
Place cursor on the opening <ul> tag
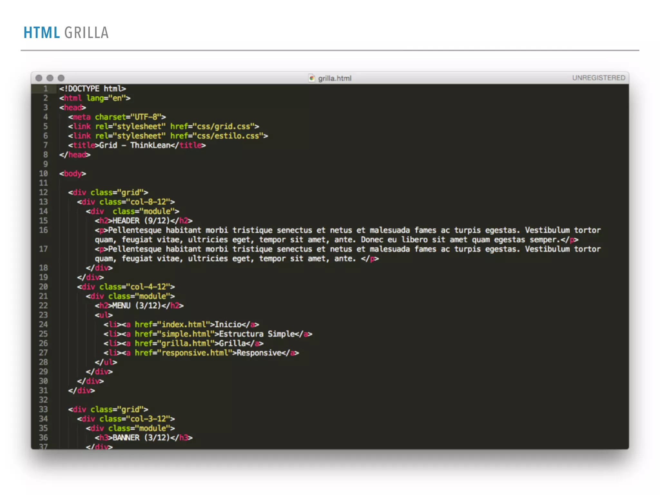tap(103, 315)
